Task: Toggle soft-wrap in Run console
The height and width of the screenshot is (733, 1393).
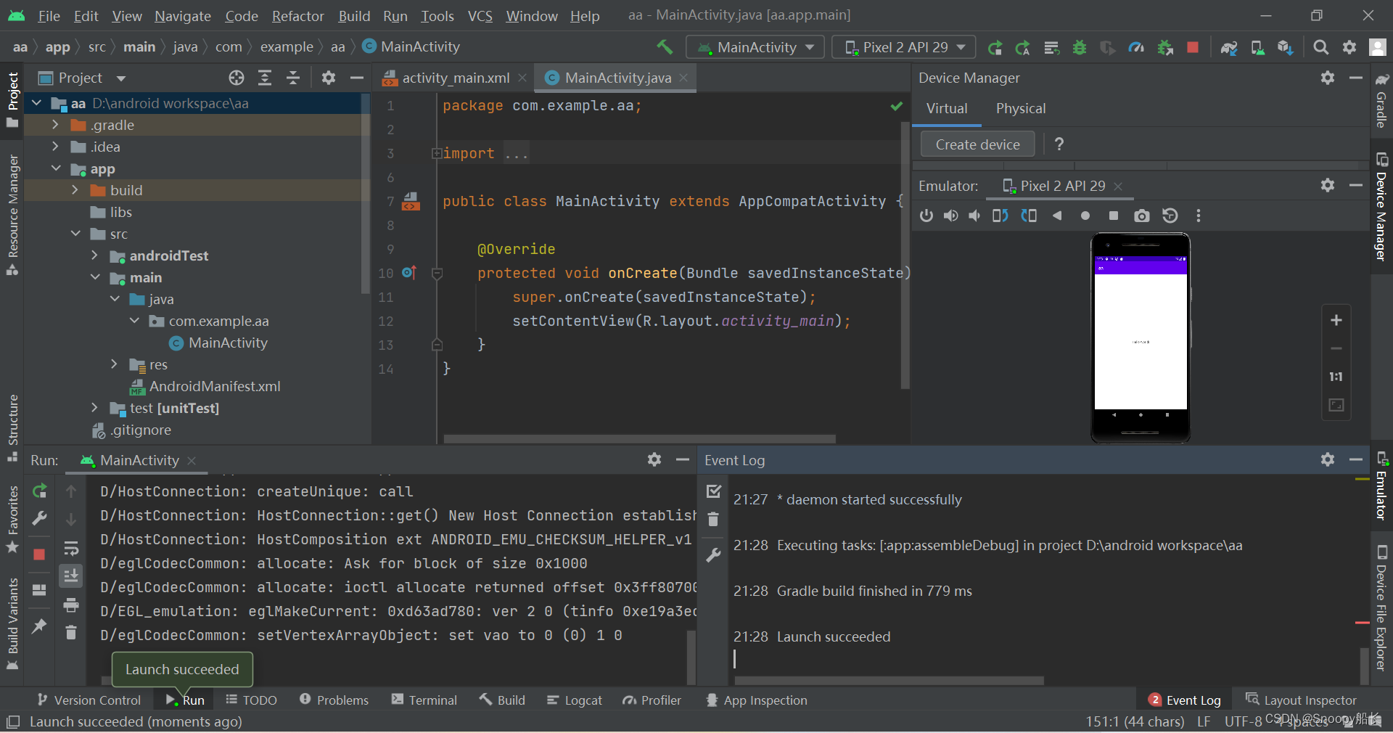Action: coord(71,548)
